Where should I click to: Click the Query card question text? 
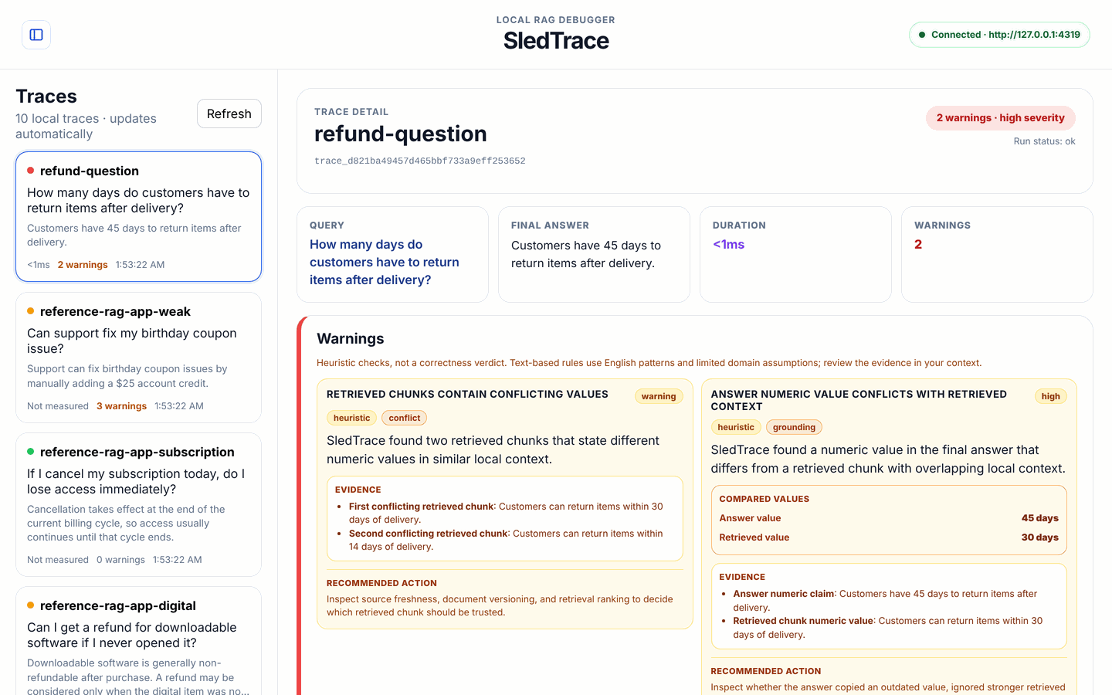pos(385,263)
